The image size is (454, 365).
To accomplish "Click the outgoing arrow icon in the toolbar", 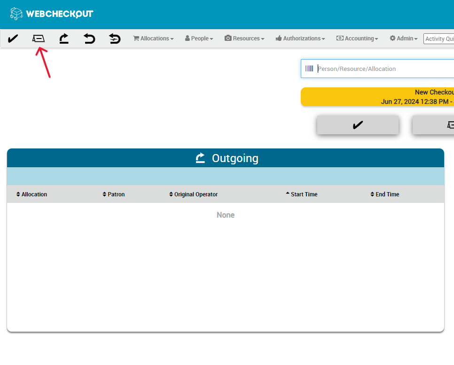I will 64,39.
